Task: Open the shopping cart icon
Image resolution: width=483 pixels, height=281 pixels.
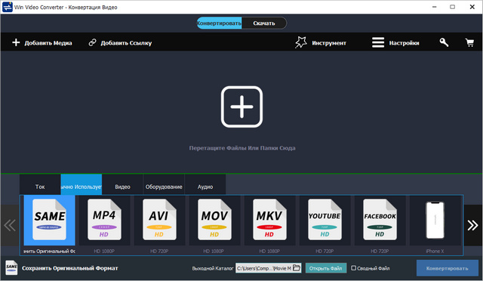Action: click(469, 42)
